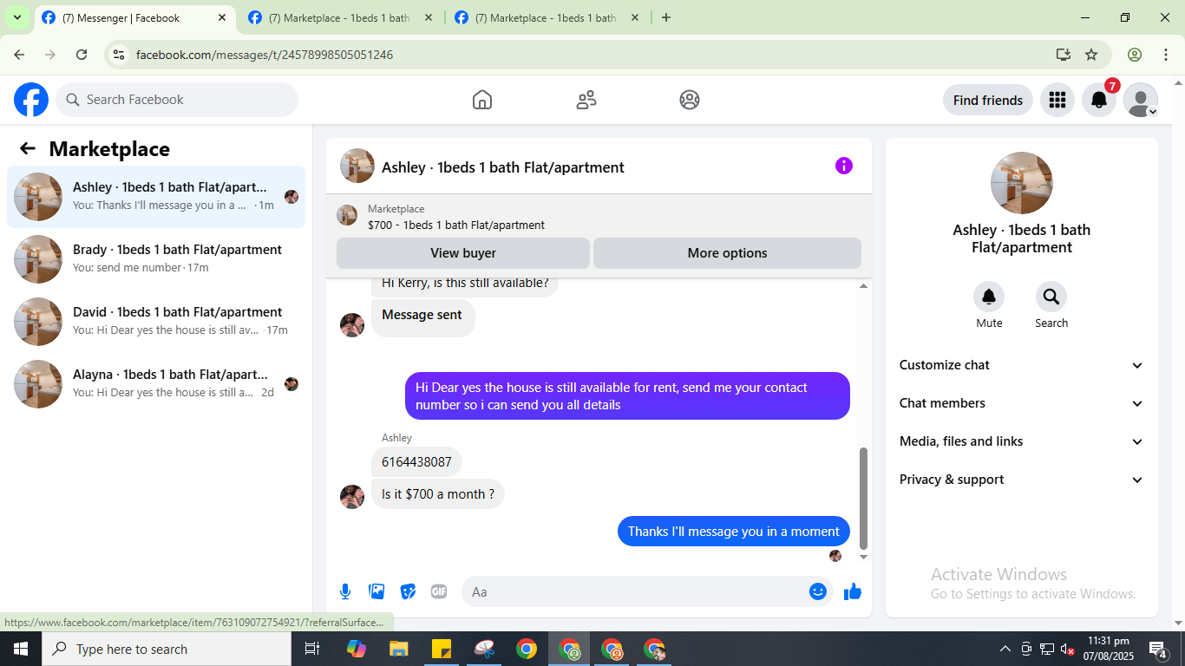This screenshot has height=666, width=1185.
Task: Open Marketplace $700 listing link
Action: [455, 225]
